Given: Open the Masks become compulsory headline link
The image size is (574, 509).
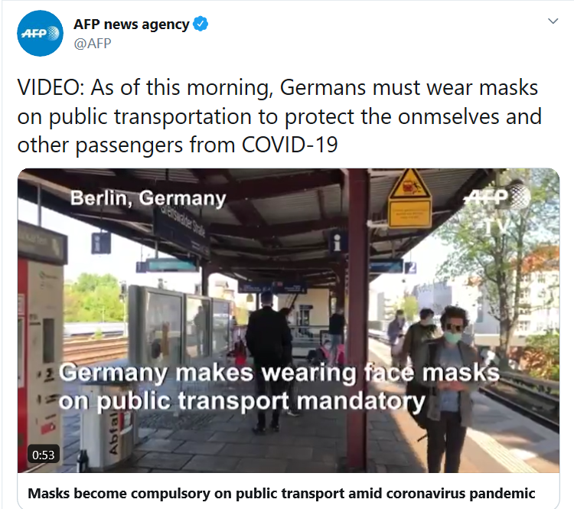Looking at the screenshot, I should 281,493.
